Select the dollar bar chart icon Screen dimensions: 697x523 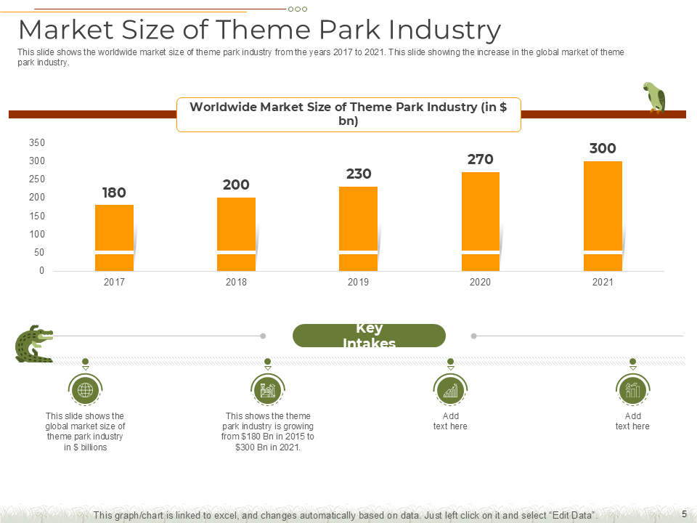[632, 390]
